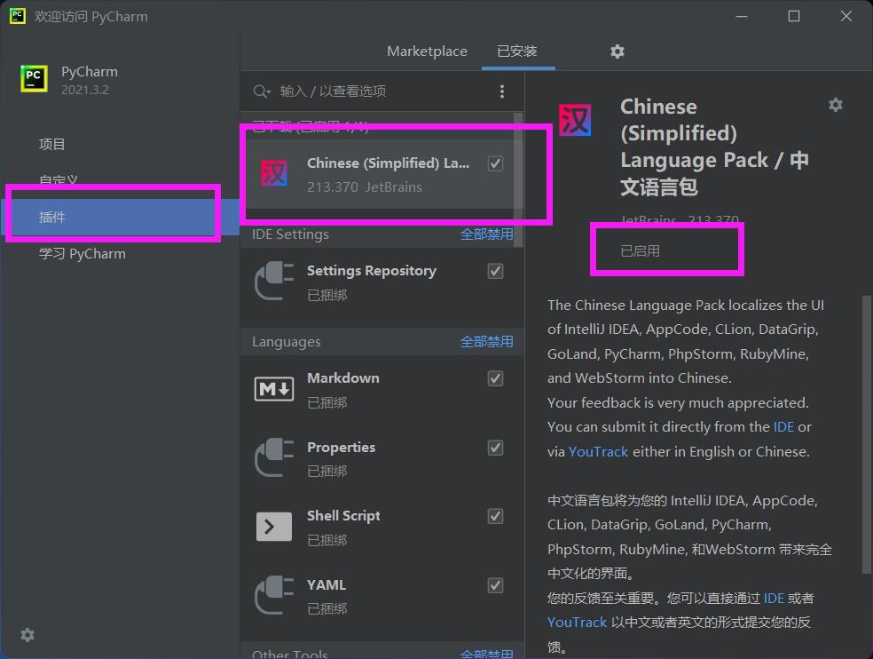Open the plugins settings gear beside 已安装 tab
Image resolution: width=873 pixels, height=659 pixels.
click(617, 52)
